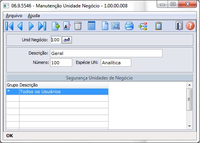Minimize the window
The height and width of the screenshot is (143, 200).
(162, 4)
